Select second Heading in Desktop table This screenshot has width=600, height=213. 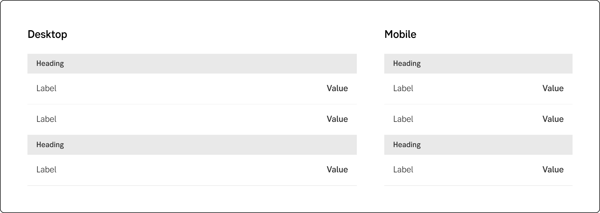50,145
